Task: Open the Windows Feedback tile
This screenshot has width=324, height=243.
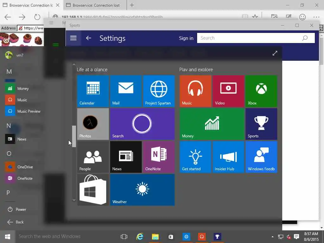Action: pos(261,157)
